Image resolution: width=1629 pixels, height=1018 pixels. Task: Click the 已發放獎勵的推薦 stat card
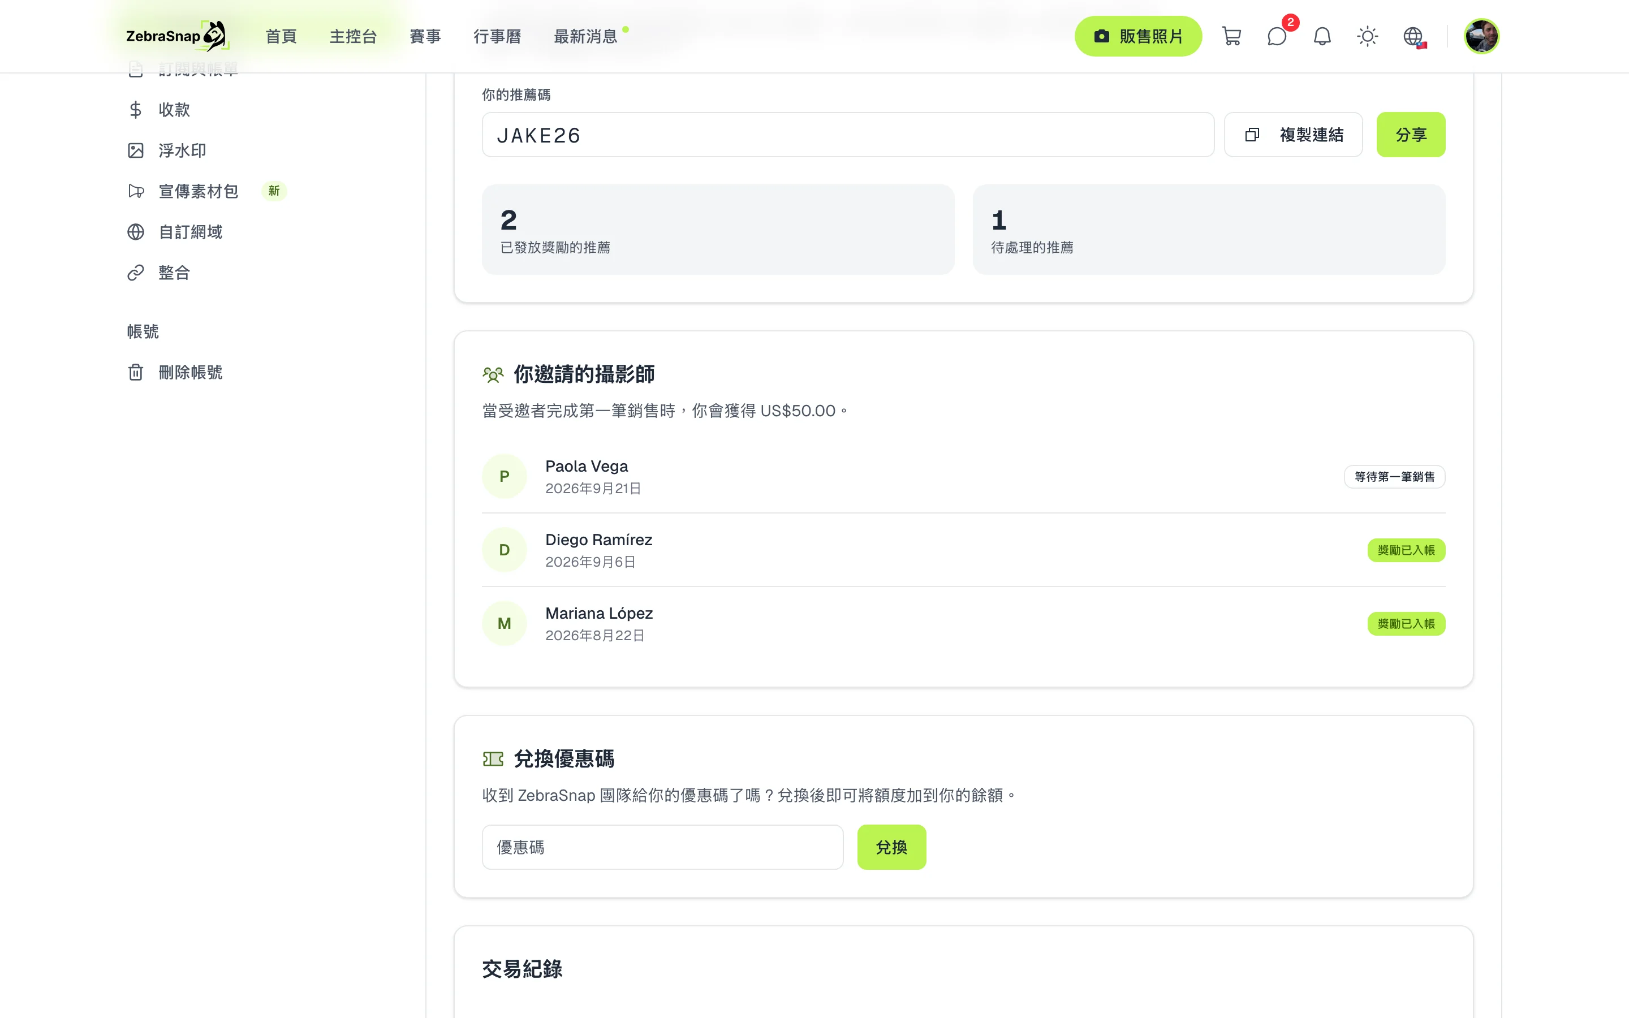[x=718, y=229]
